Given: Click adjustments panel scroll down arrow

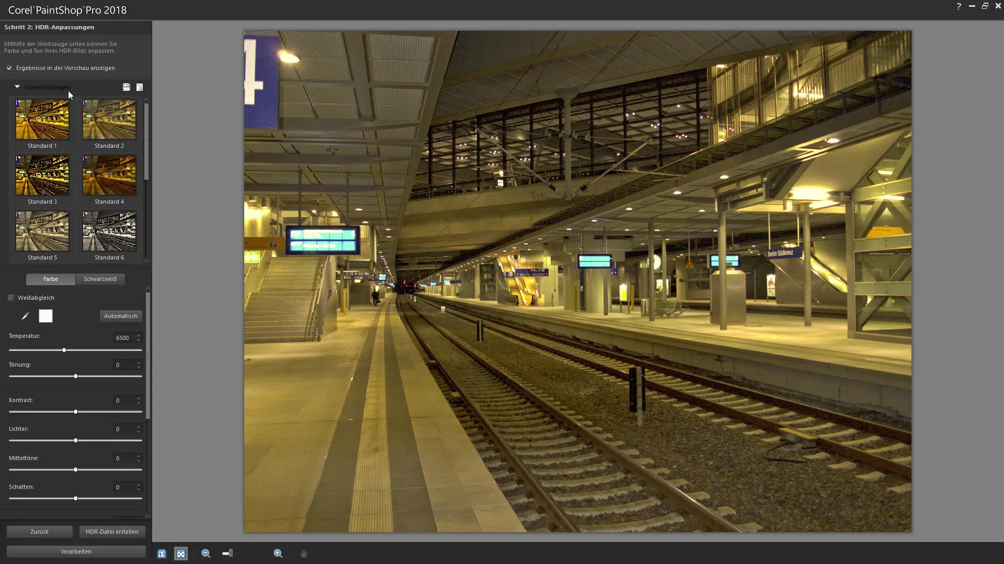Looking at the screenshot, I should (148, 515).
